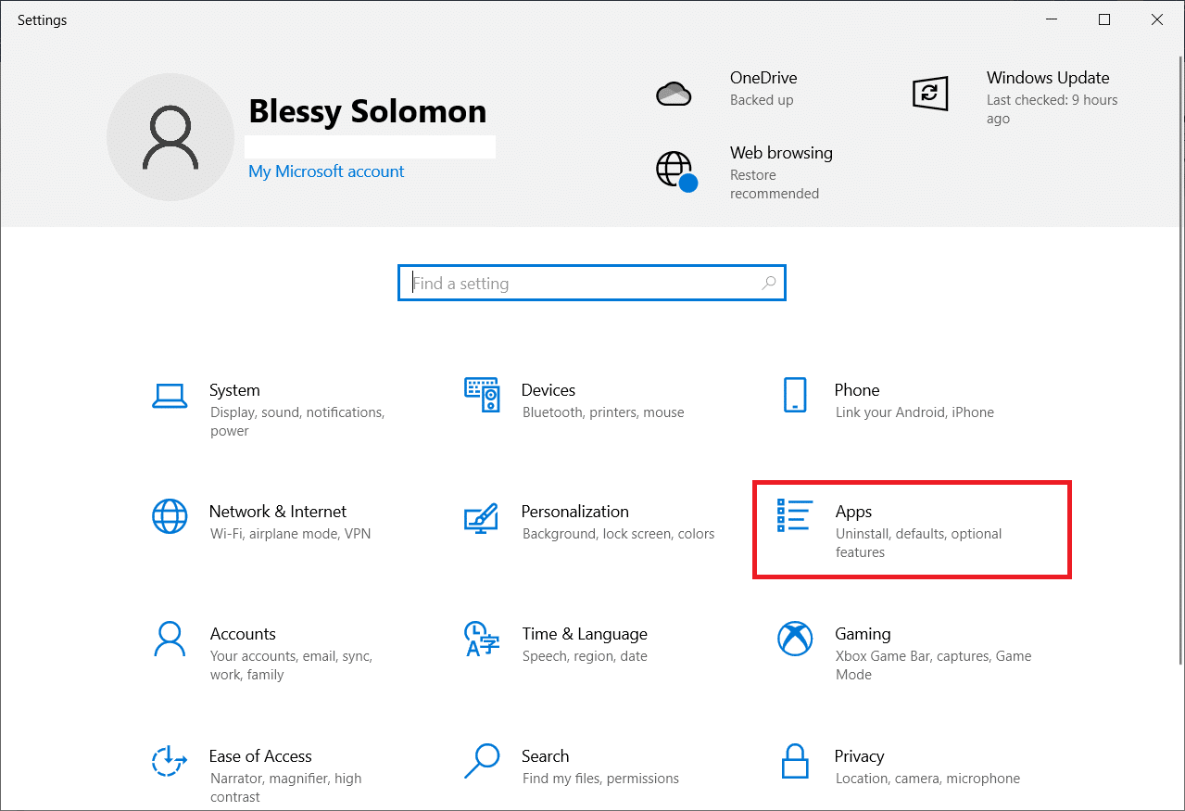Viewport: 1185px width, 811px height.
Task: Open Time & Language settings title
Action: pos(585,634)
